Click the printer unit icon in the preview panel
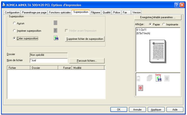Image resolution: width=187 pixels, height=115 pixels. click(138, 79)
